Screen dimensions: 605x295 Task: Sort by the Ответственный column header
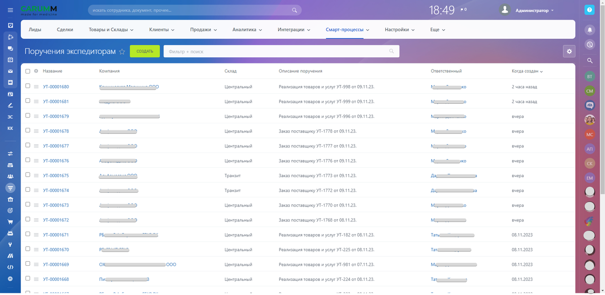446,71
